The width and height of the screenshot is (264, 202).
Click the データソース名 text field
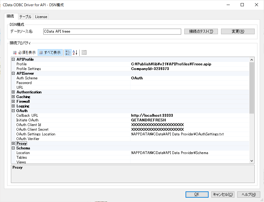click(x=112, y=31)
